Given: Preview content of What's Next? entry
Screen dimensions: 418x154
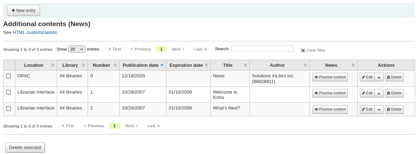Looking at the screenshot, I should tap(330, 109).
